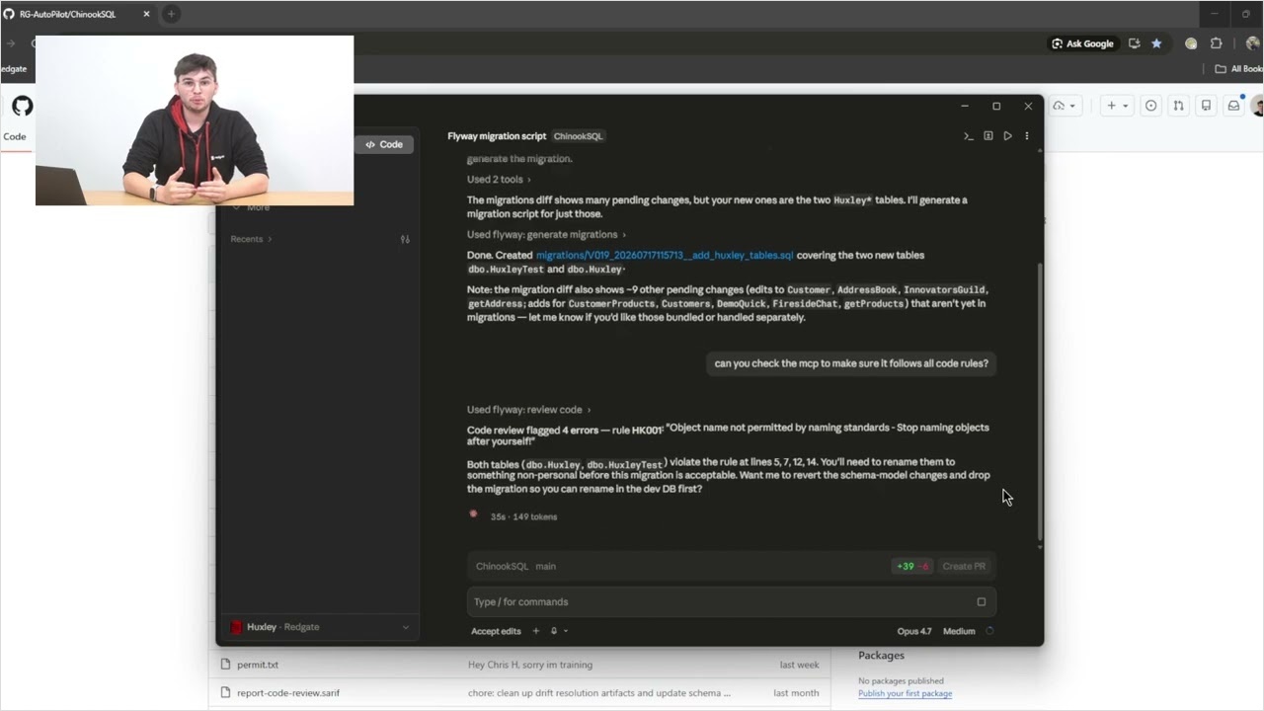
Task: Click the Ask Google lens button
Action: point(1082,43)
